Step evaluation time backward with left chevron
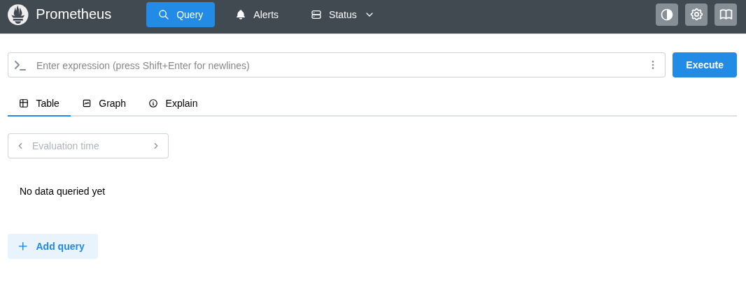This screenshot has width=746, height=305. point(20,146)
